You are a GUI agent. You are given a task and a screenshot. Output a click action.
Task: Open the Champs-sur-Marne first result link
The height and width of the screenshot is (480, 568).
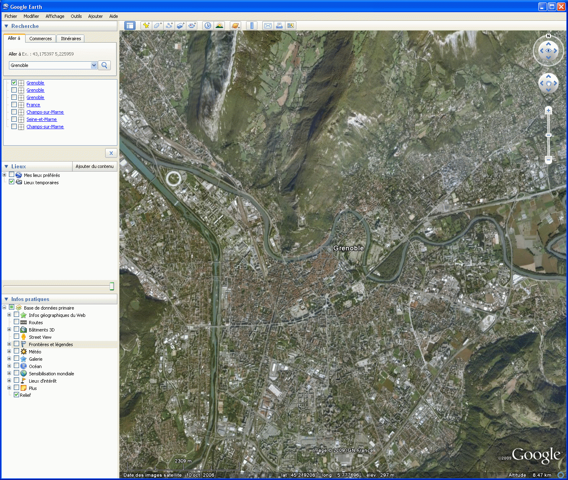click(x=45, y=112)
